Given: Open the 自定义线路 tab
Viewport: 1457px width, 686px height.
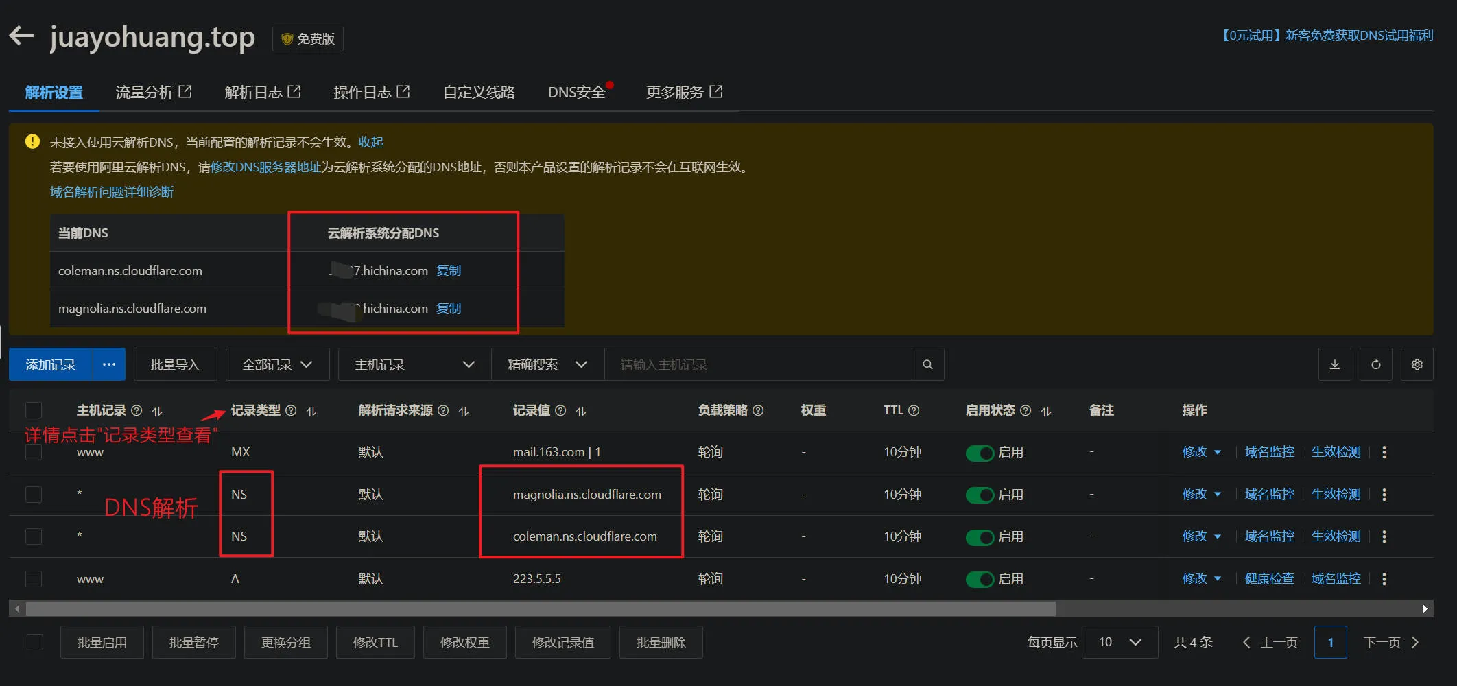Looking at the screenshot, I should 479,93.
